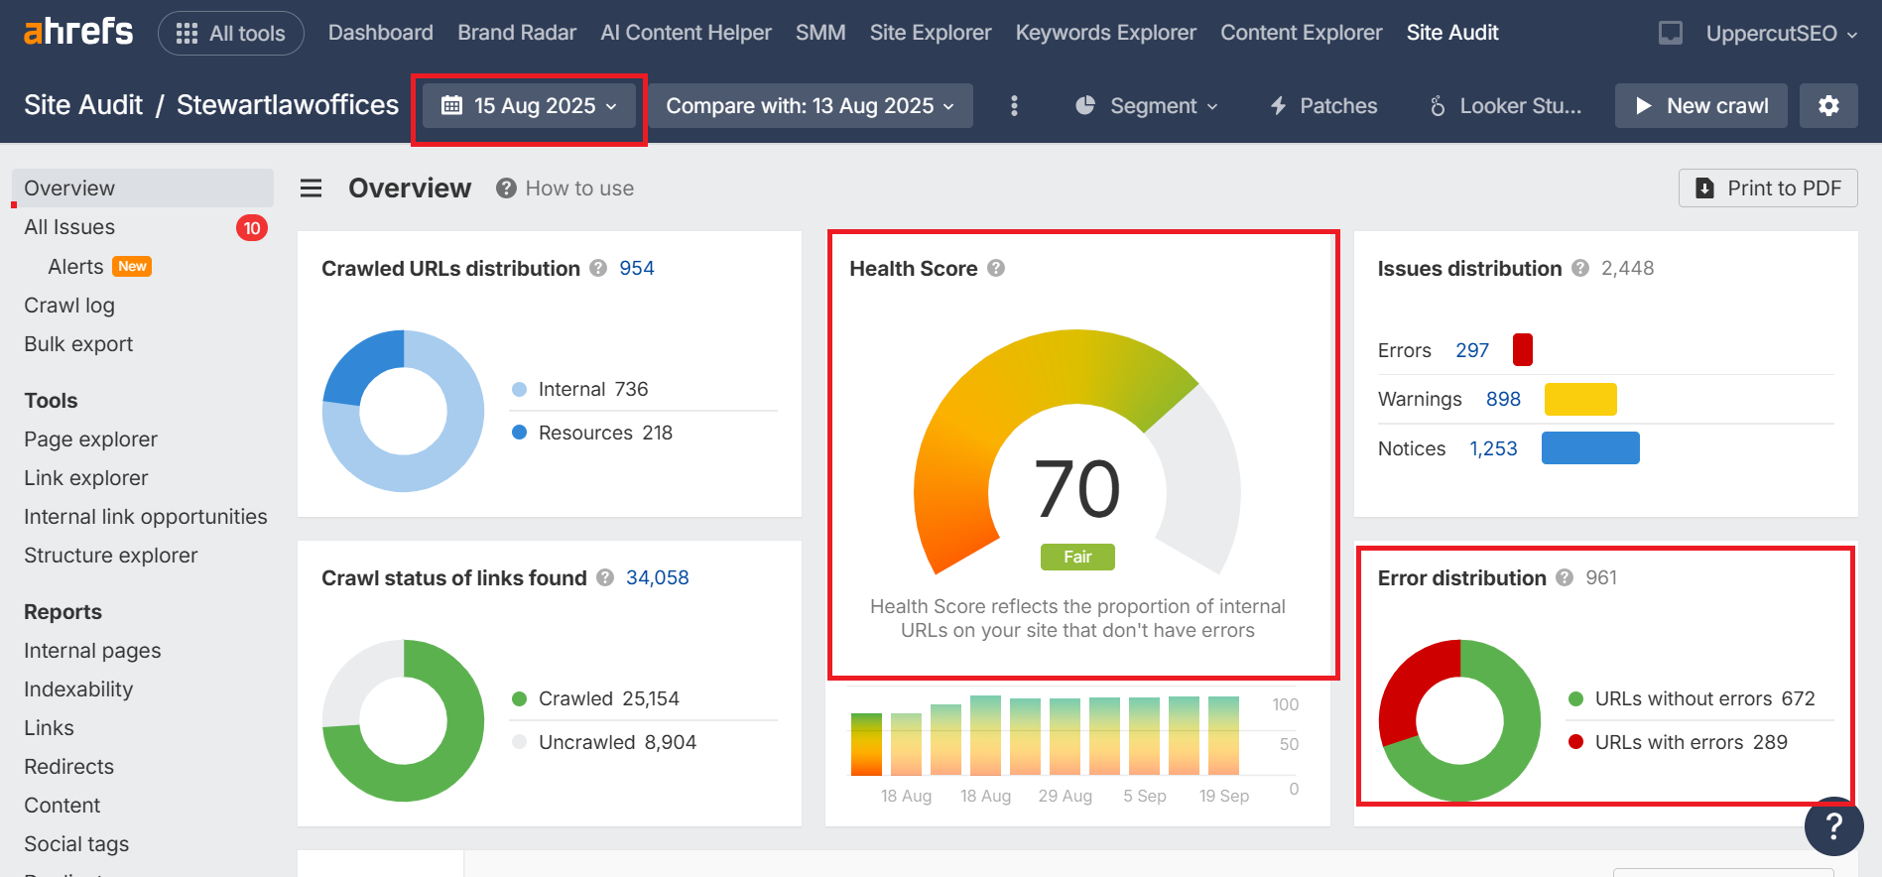This screenshot has height=877, width=1882.
Task: Open help tooltip for Crawl status of links
Action: [605, 577]
